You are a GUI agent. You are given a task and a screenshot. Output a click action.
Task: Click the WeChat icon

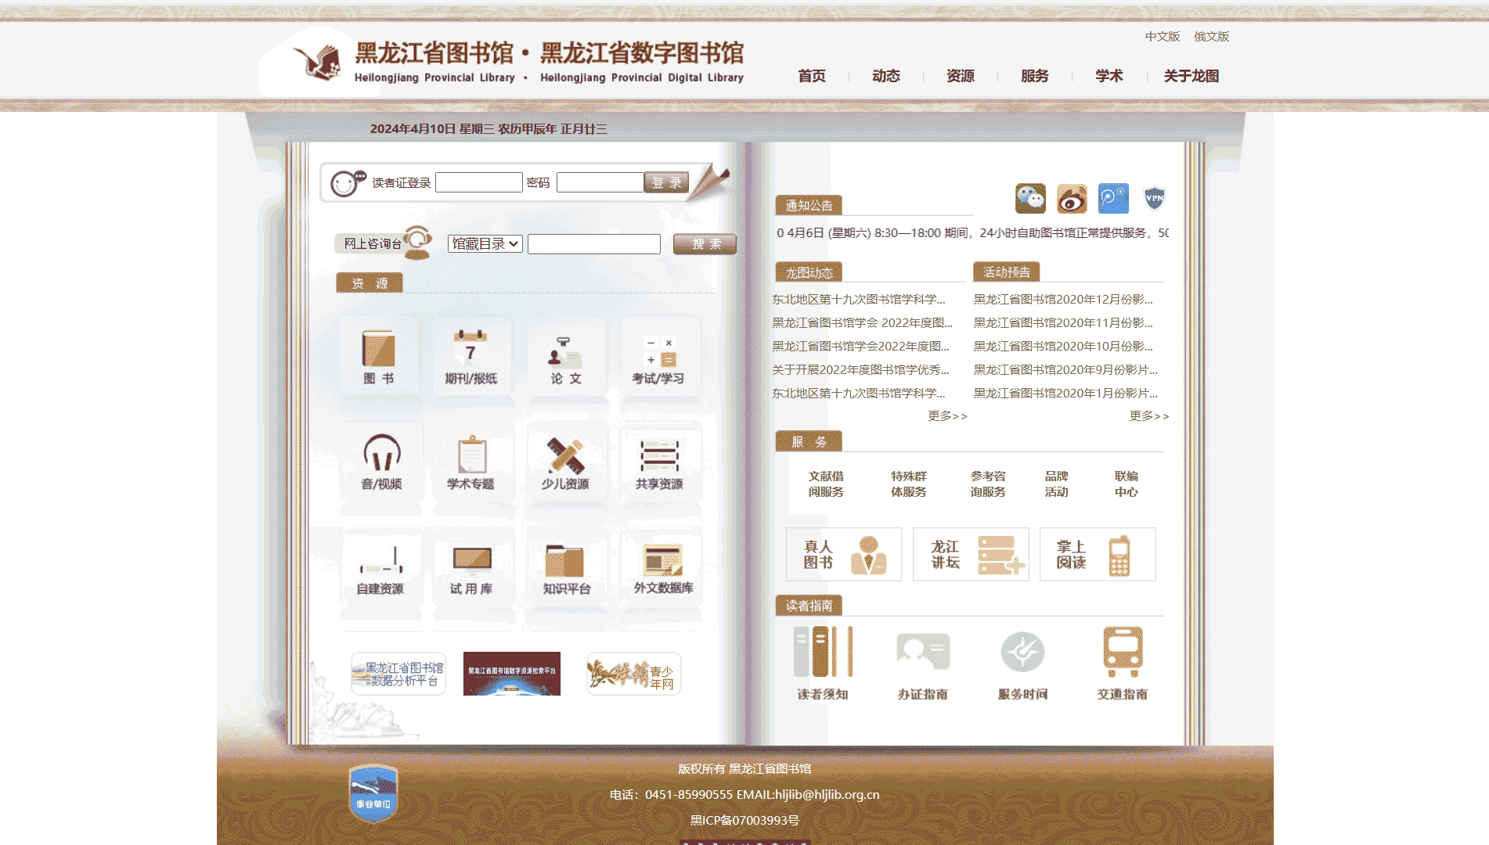[1030, 199]
